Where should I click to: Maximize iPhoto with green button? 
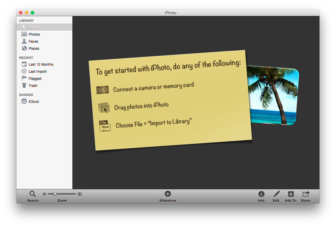click(32, 13)
